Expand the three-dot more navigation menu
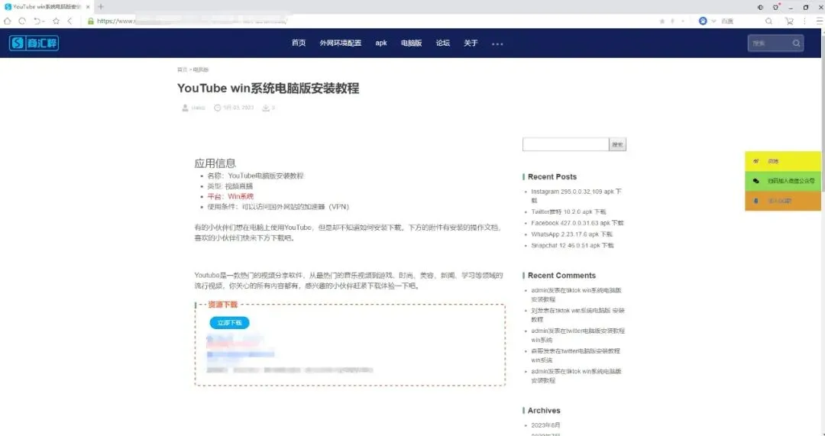This screenshot has height=436, width=825. (497, 44)
